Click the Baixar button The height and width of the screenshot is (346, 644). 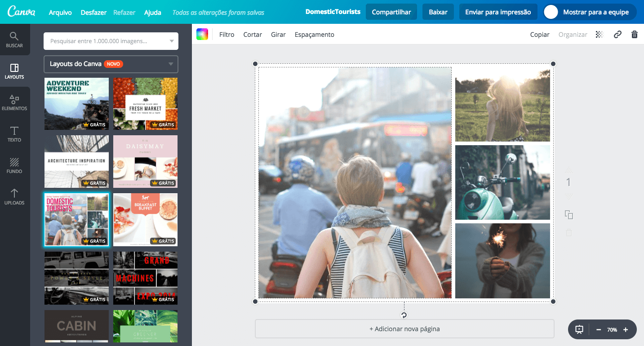[438, 12]
